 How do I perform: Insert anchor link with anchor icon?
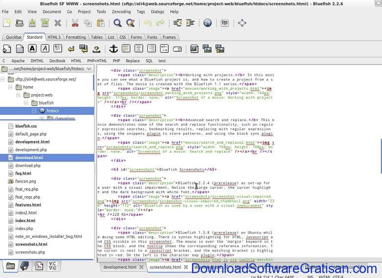coord(113,49)
